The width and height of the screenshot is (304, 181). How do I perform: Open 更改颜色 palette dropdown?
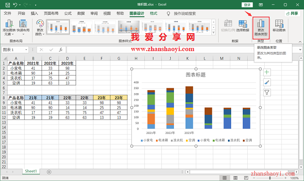tap(40, 27)
